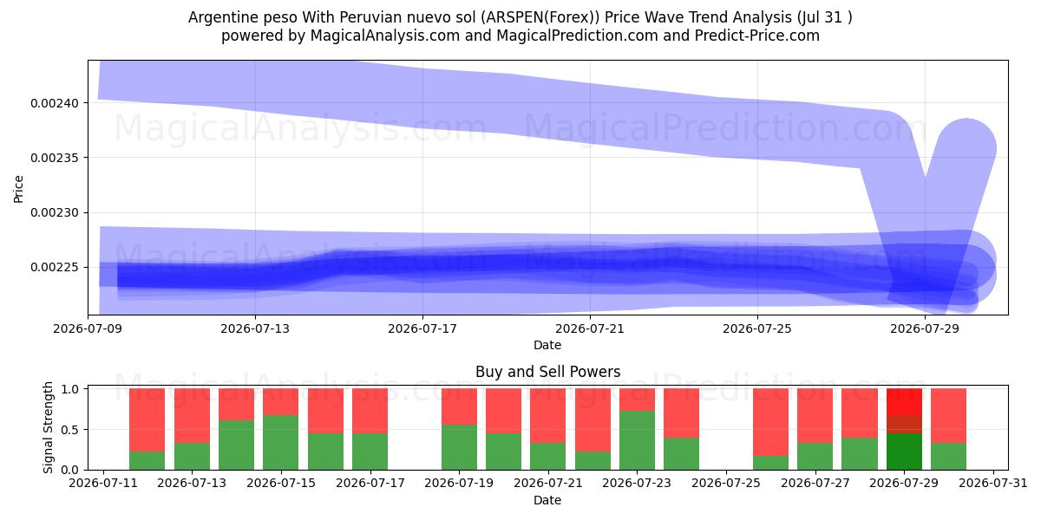Click the red sell bar at 2026-07-12
1041x520 pixels.
[x=147, y=420]
